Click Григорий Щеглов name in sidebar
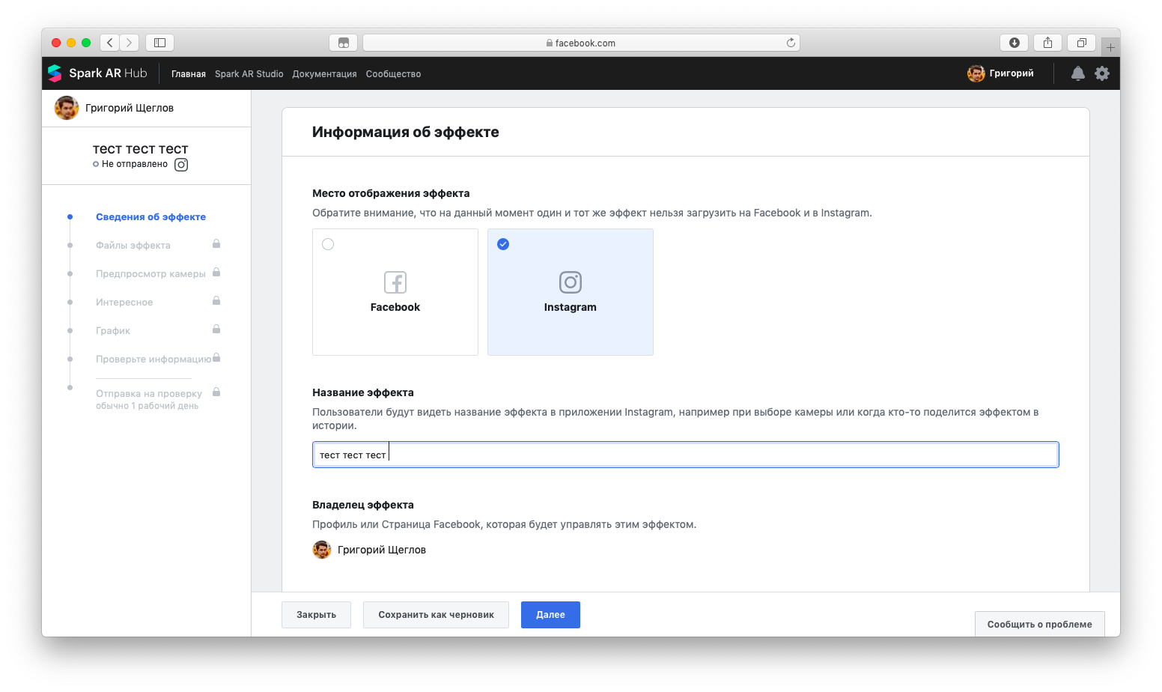The image size is (1162, 692). tap(130, 108)
